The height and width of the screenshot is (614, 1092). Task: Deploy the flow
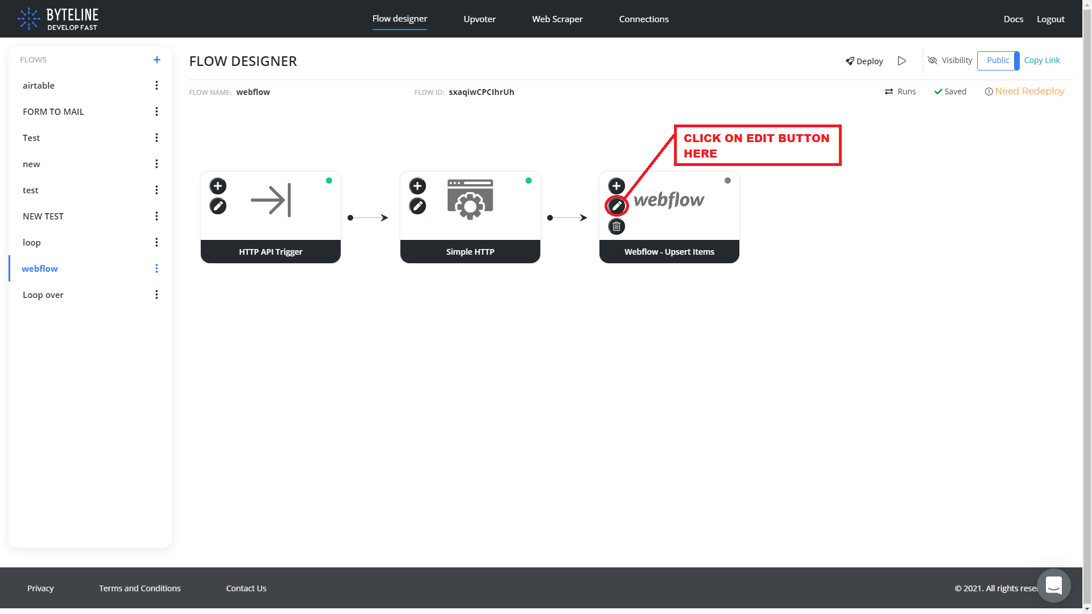click(864, 61)
